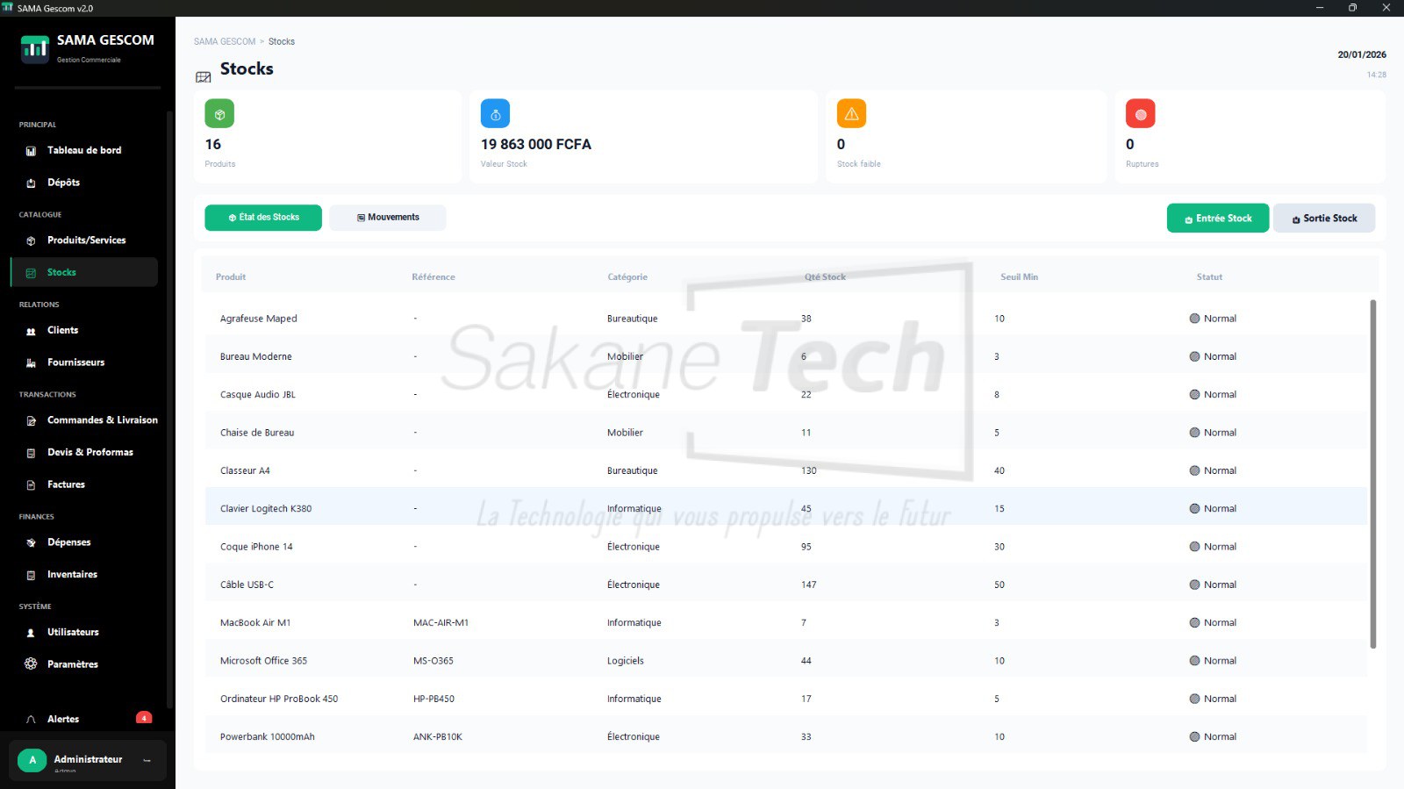Click the Alertes bell icon

pos(31,720)
